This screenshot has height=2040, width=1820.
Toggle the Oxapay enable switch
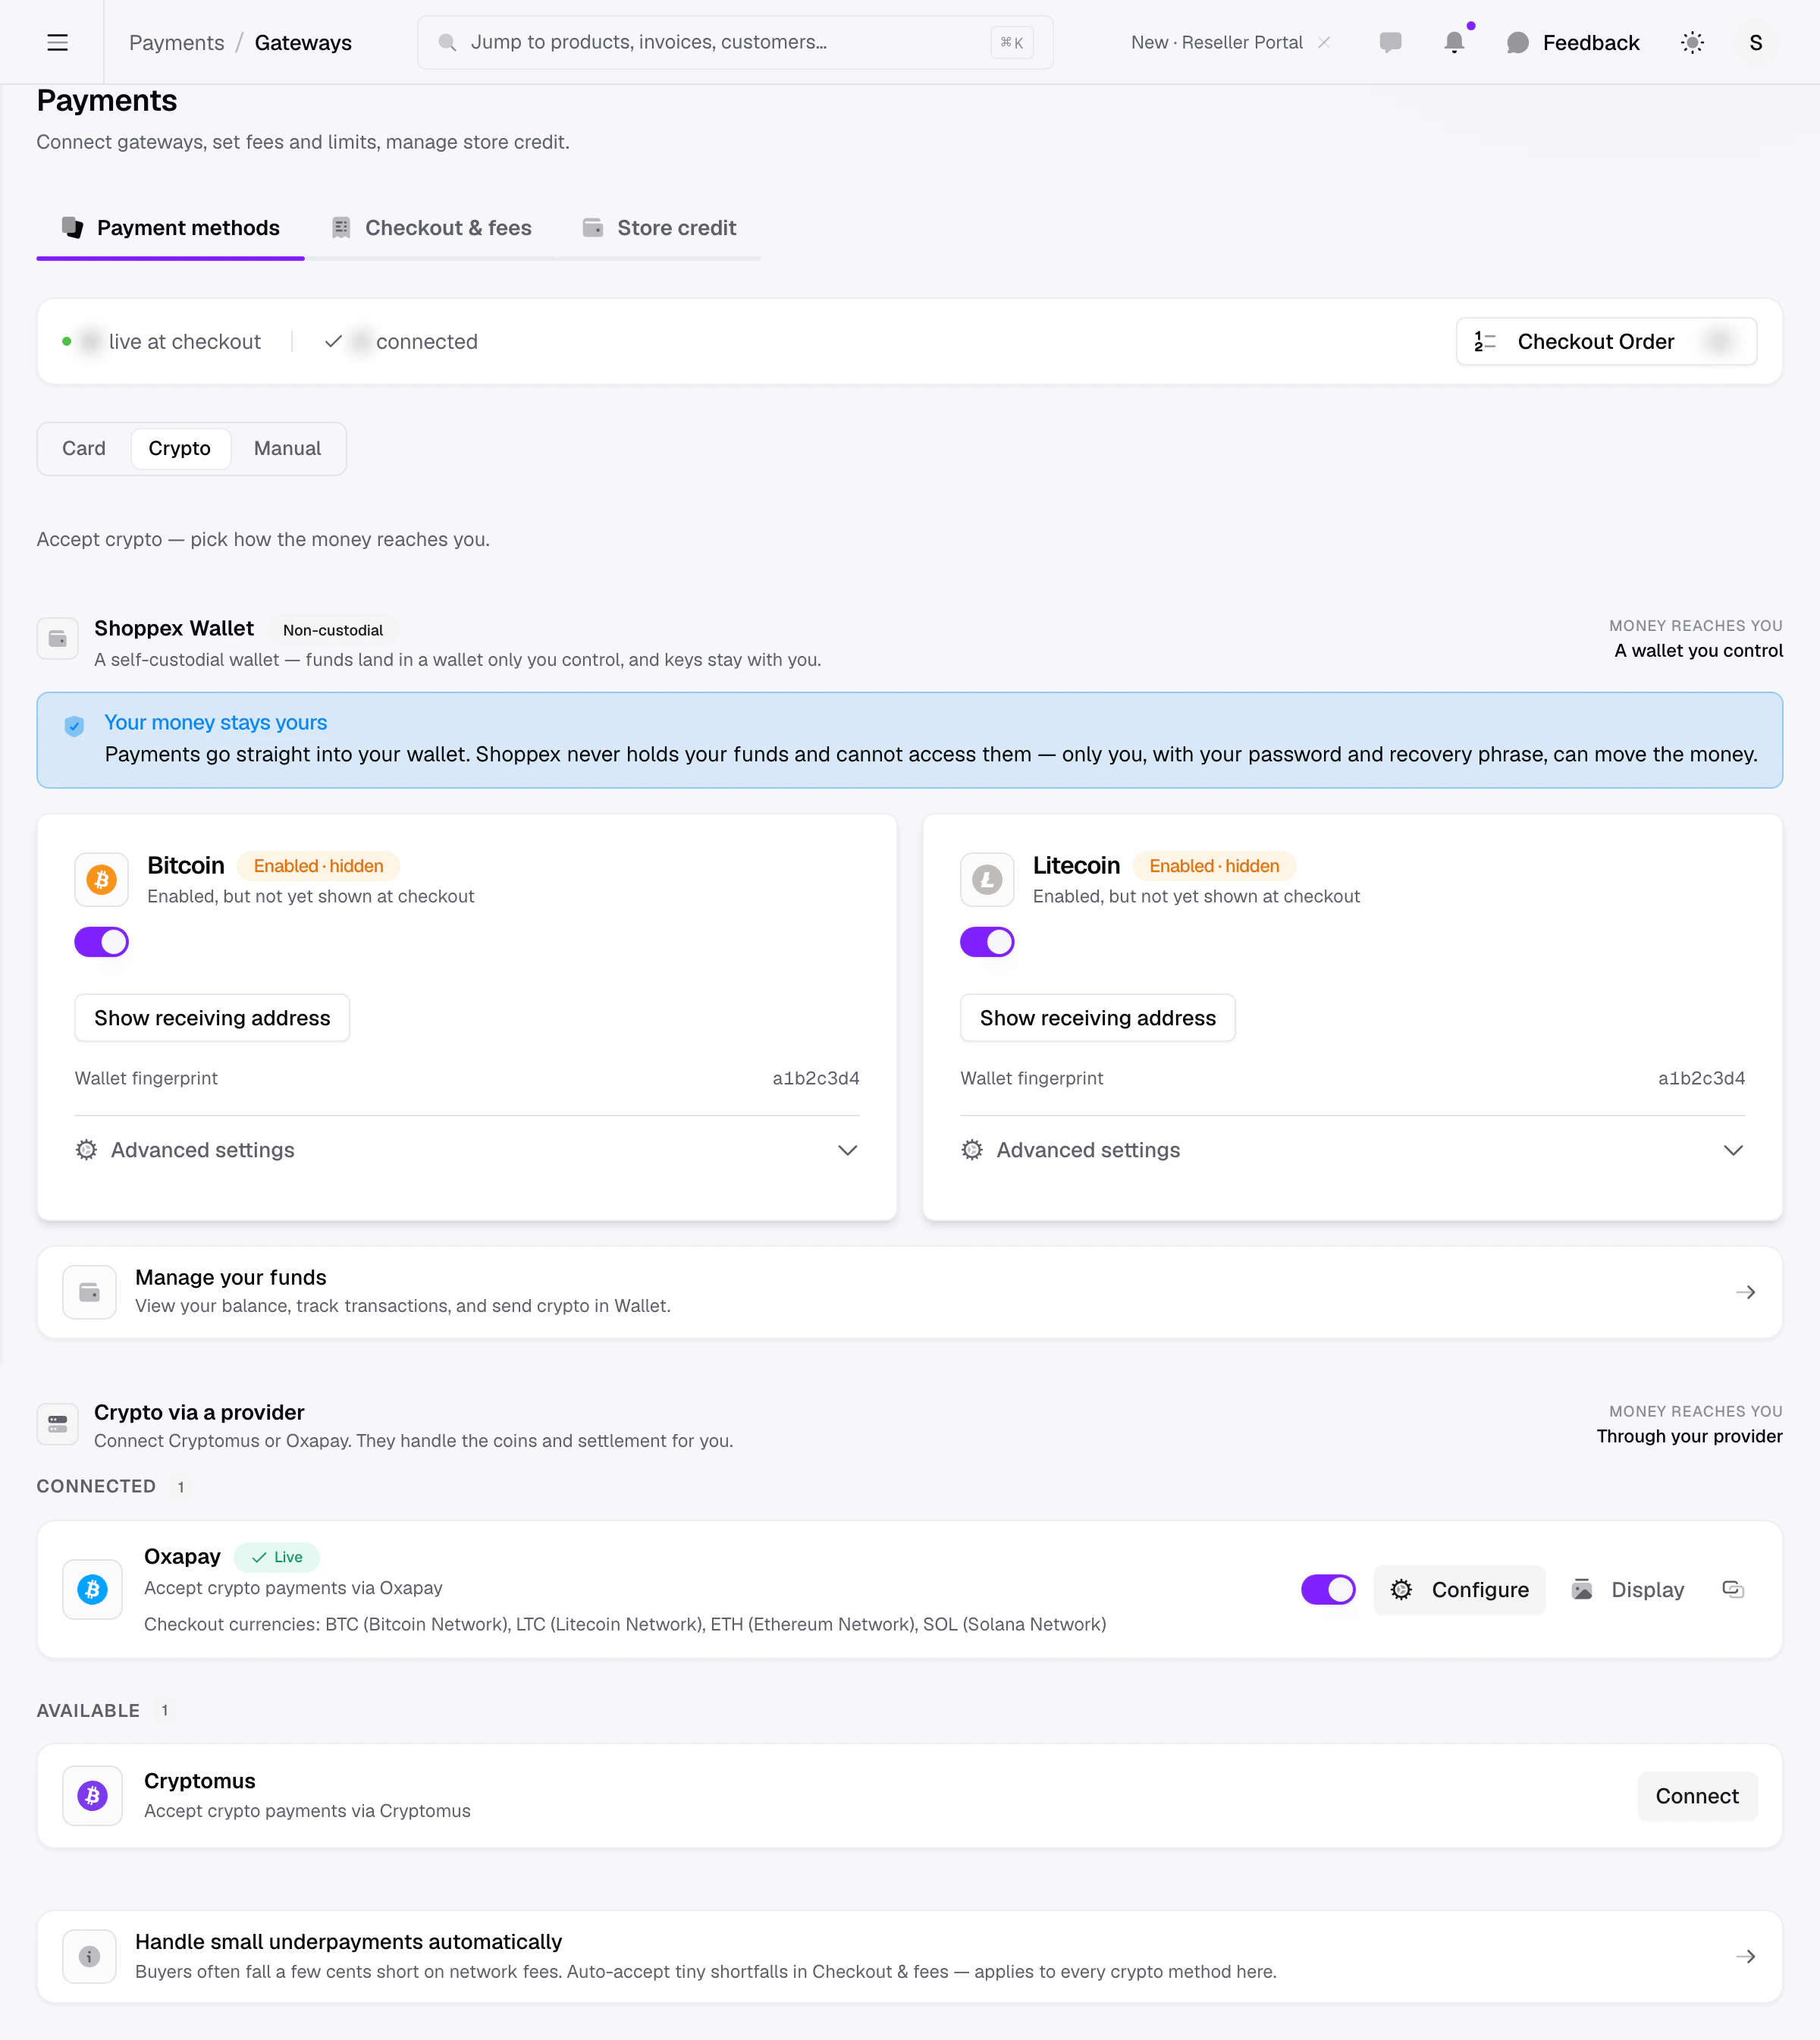(1328, 1589)
